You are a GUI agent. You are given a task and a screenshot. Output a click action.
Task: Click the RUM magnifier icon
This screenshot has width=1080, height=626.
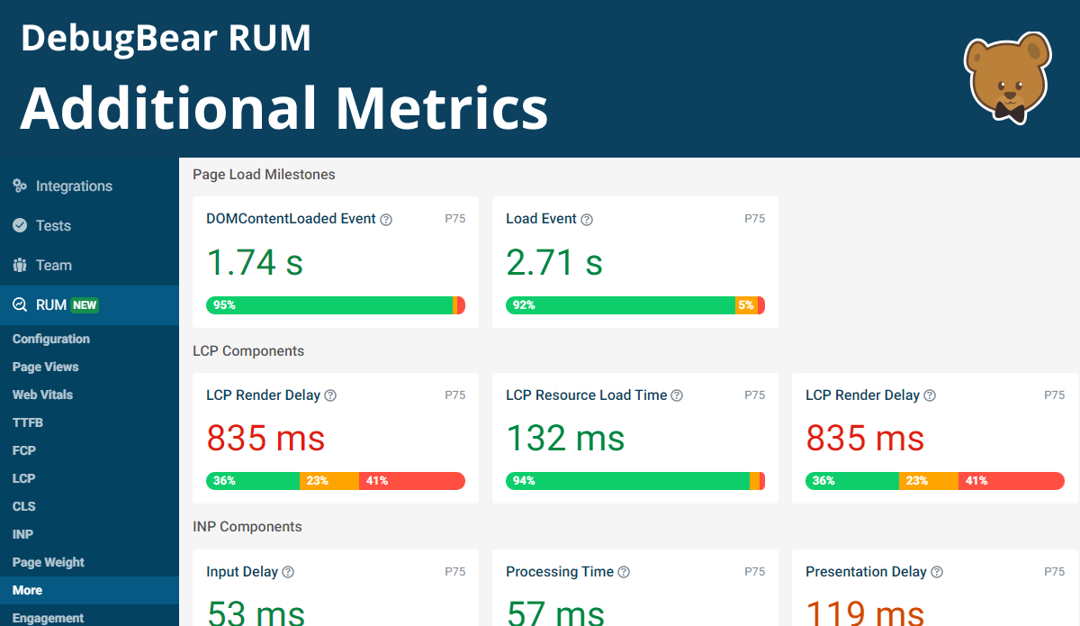[x=20, y=305]
